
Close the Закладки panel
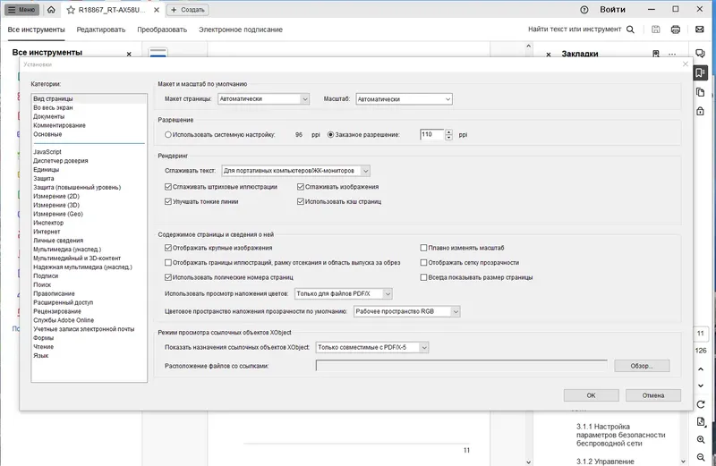click(549, 55)
